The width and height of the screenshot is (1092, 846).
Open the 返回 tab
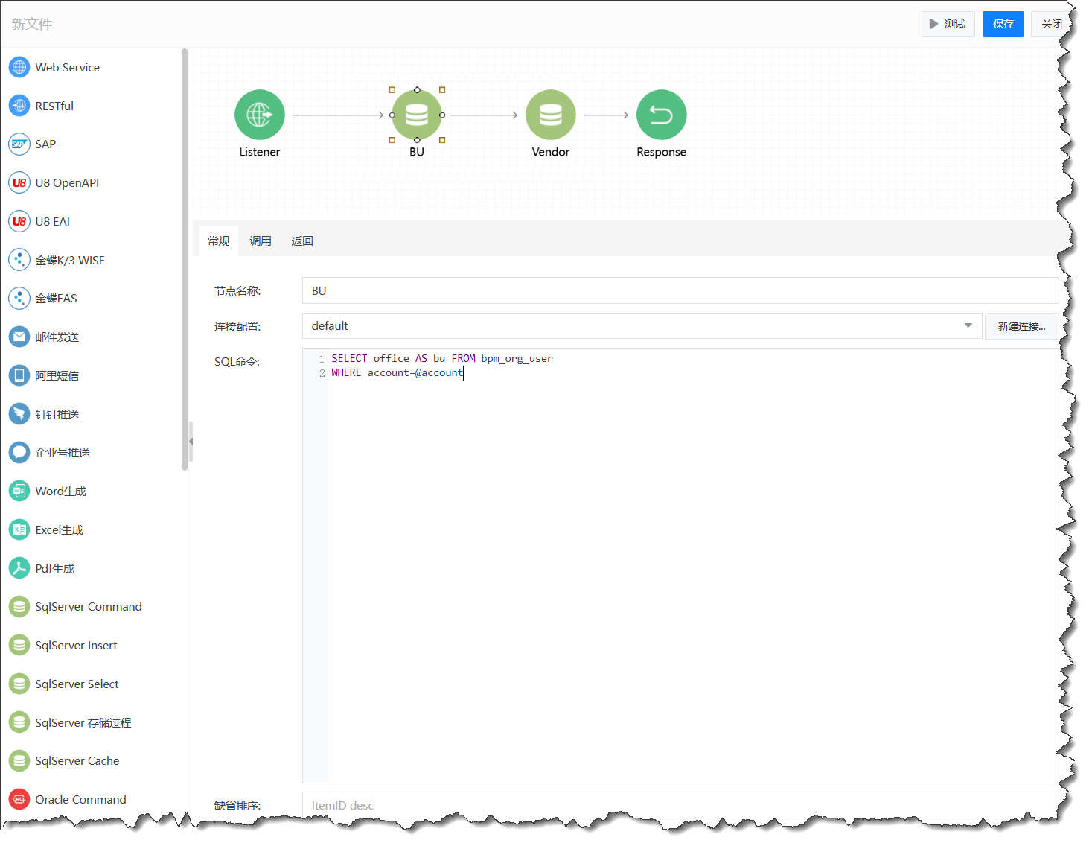(x=302, y=241)
